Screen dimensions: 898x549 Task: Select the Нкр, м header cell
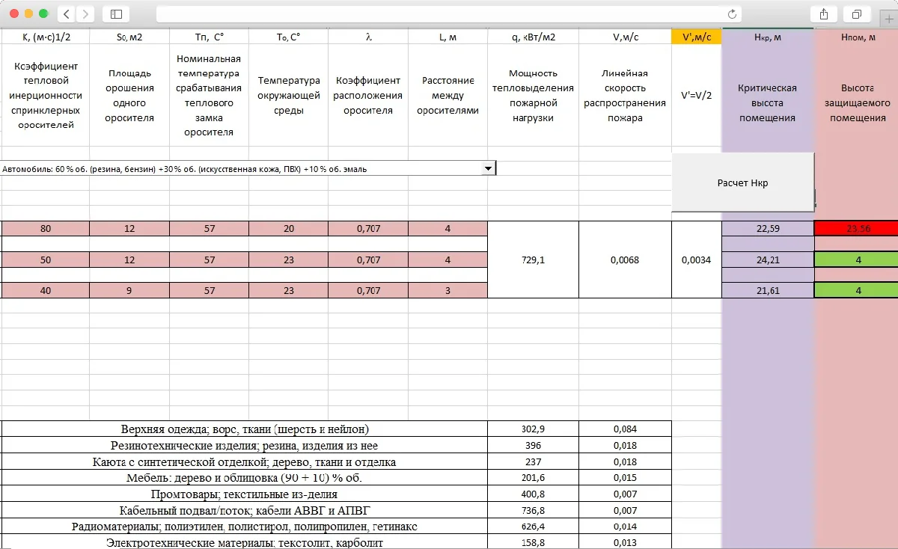click(768, 37)
